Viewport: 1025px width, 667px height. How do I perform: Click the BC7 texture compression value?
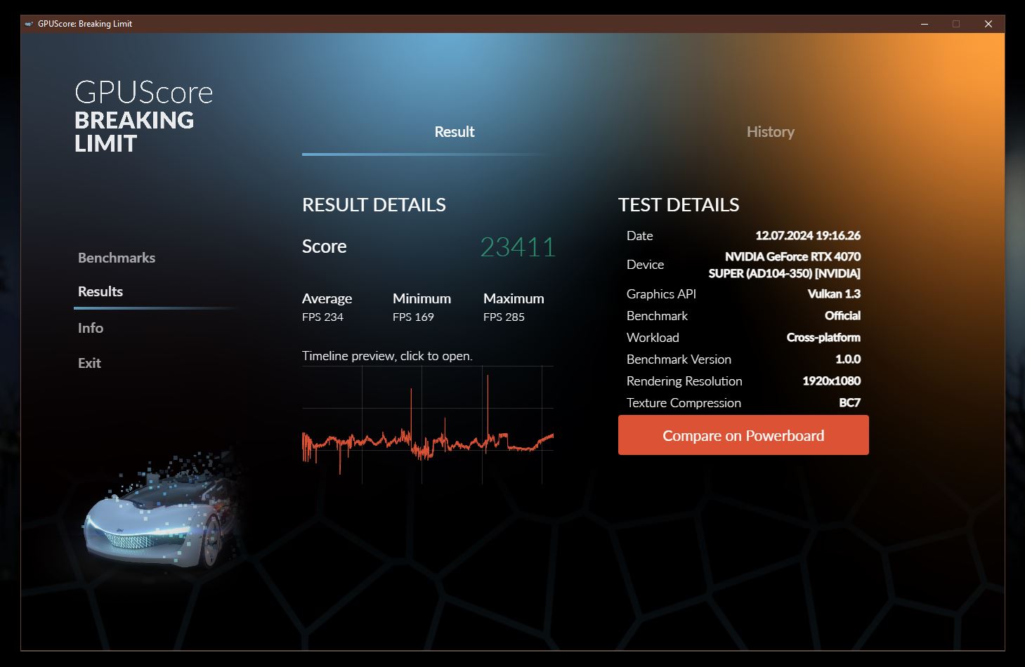[849, 402]
